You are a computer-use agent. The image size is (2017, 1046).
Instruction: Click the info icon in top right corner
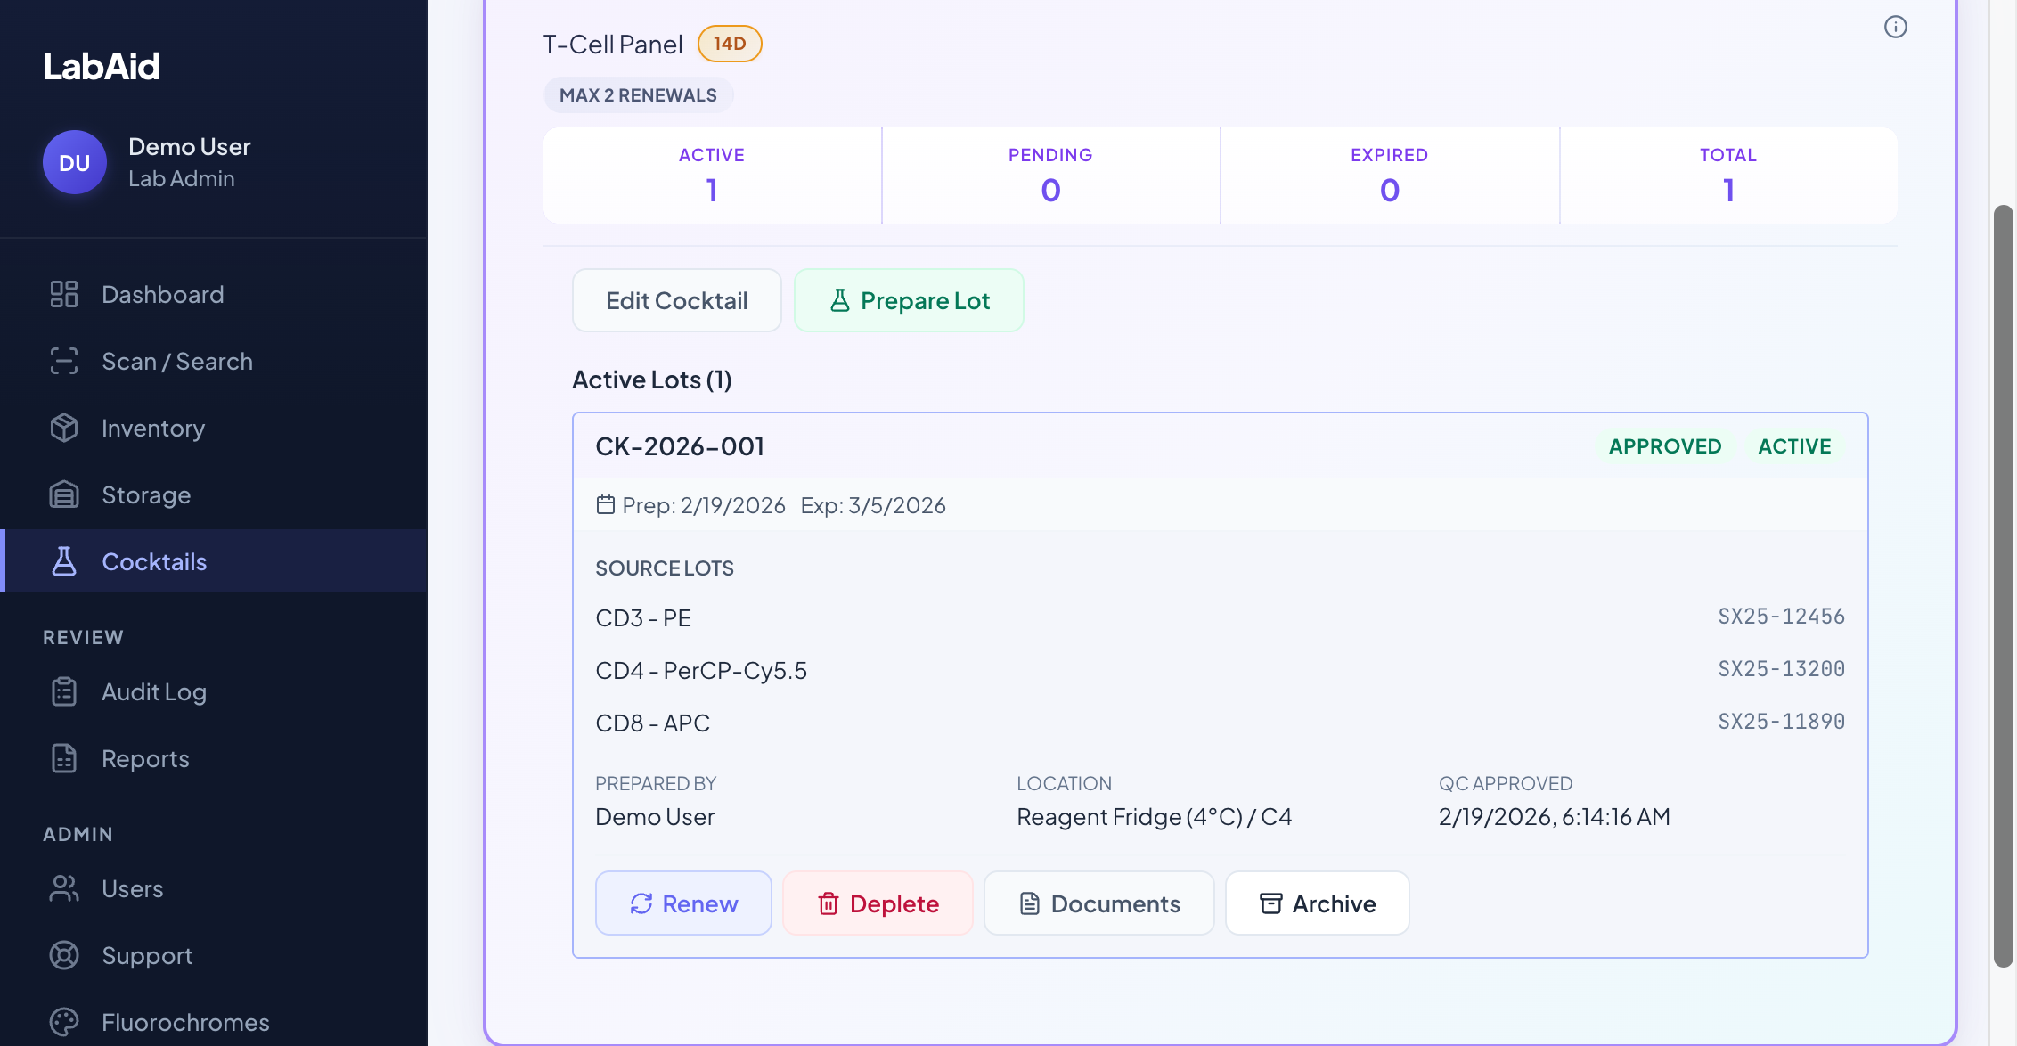(x=1895, y=27)
